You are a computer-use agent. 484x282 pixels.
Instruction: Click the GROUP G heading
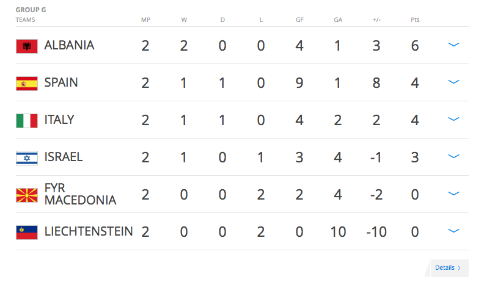click(x=31, y=10)
